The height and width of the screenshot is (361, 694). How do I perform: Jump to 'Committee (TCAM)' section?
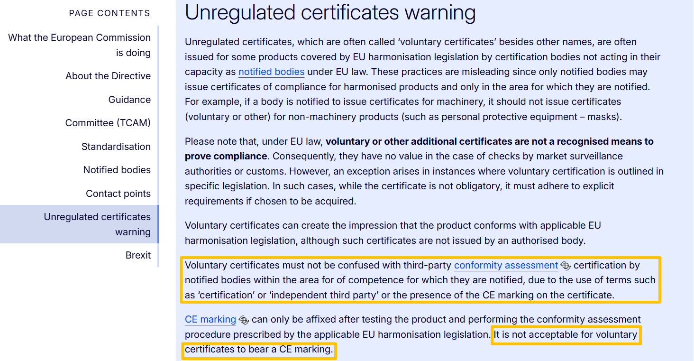click(108, 123)
